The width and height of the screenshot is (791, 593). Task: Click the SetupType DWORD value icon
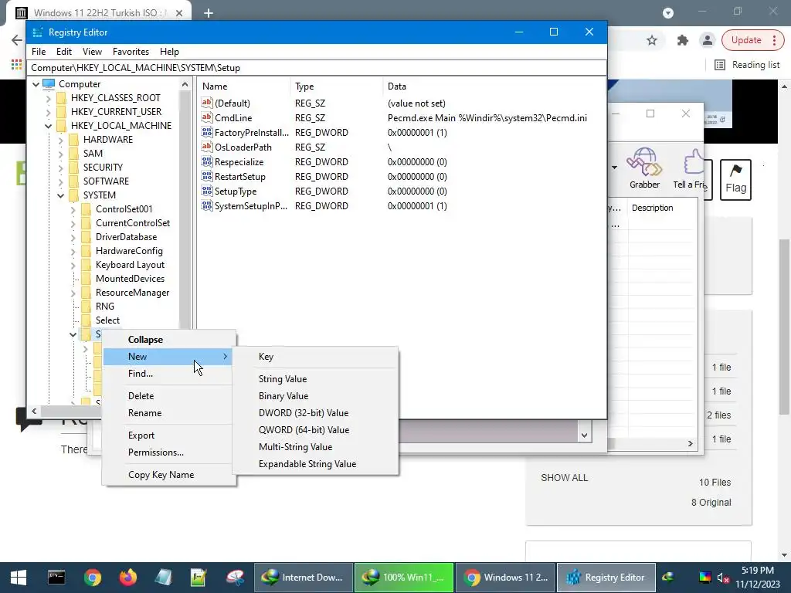pyautogui.click(x=207, y=191)
